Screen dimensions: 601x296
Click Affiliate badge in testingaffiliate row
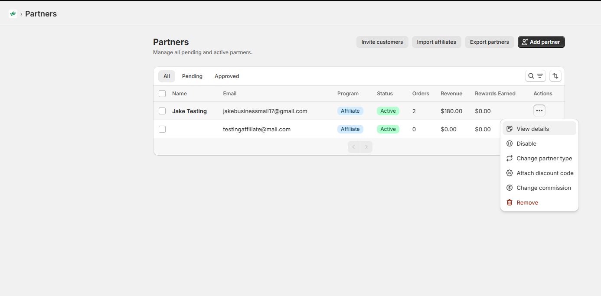click(350, 129)
